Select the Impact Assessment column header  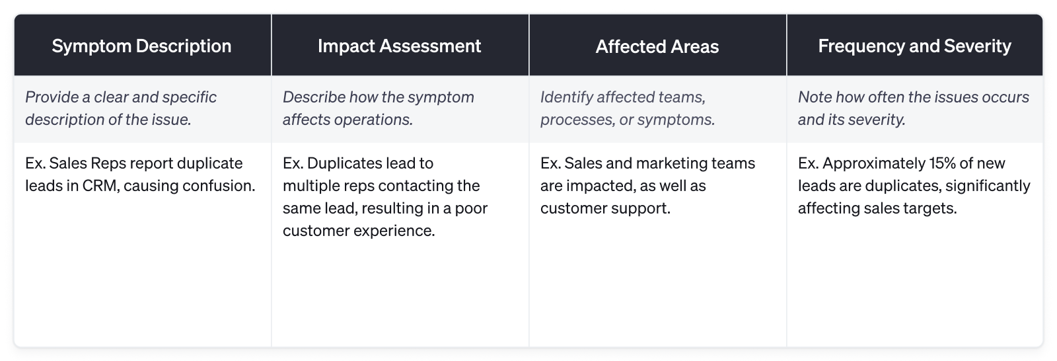tap(400, 46)
